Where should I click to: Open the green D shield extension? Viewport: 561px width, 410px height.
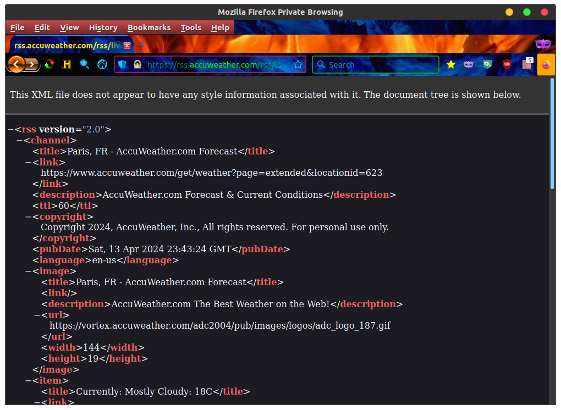coord(487,64)
